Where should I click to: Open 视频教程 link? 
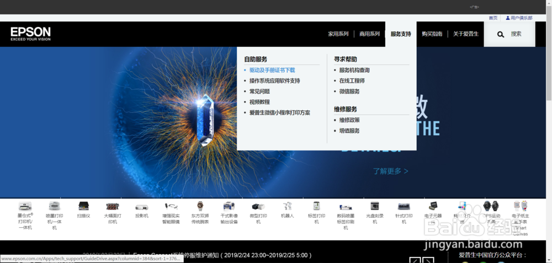pyautogui.click(x=259, y=102)
